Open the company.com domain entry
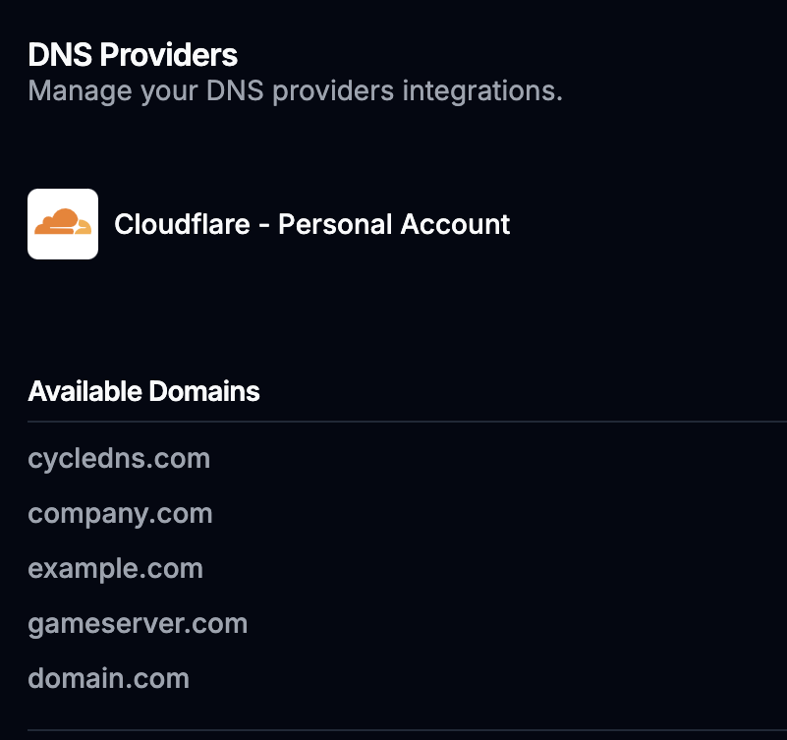Viewport: 787px width, 740px height. click(120, 513)
